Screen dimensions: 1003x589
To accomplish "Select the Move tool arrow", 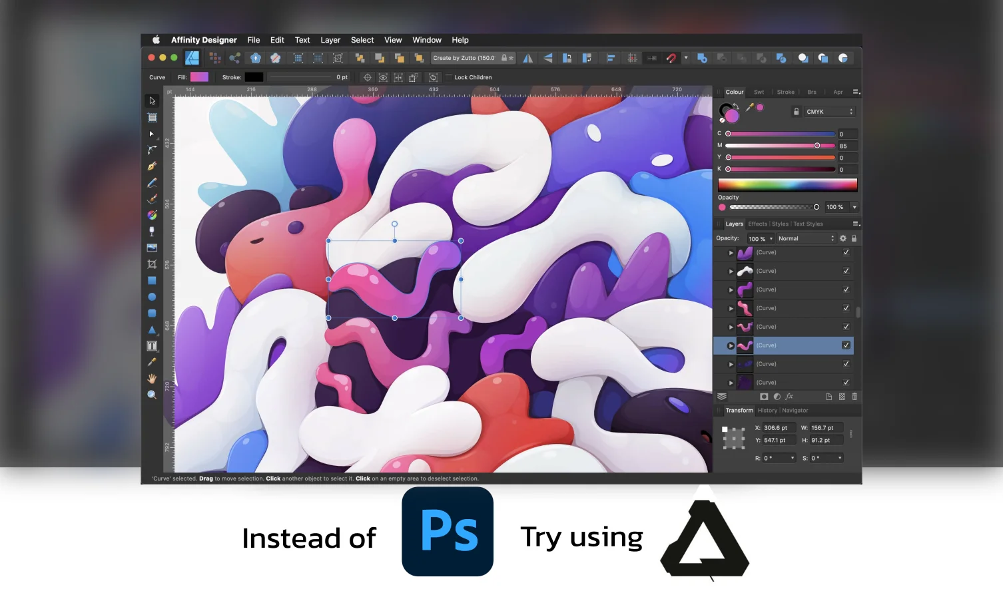I will tap(152, 101).
